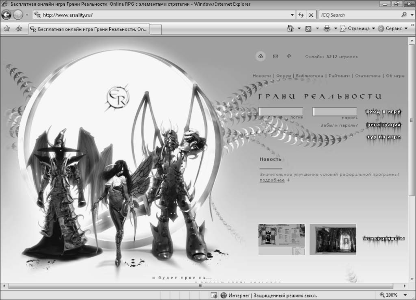416x300 pixels.
Task: Click the Internet zone globe icon
Action: click(224, 295)
